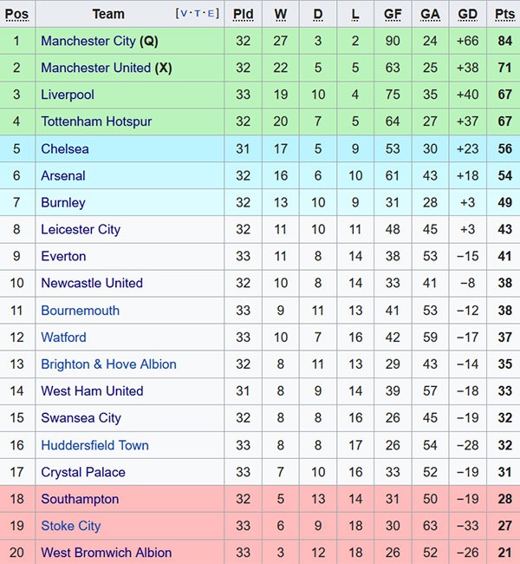Open the Burnley team page

(x=63, y=202)
